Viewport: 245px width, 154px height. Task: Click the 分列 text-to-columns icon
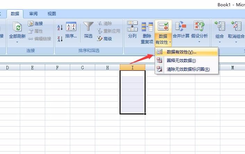pyautogui.click(x=132, y=31)
